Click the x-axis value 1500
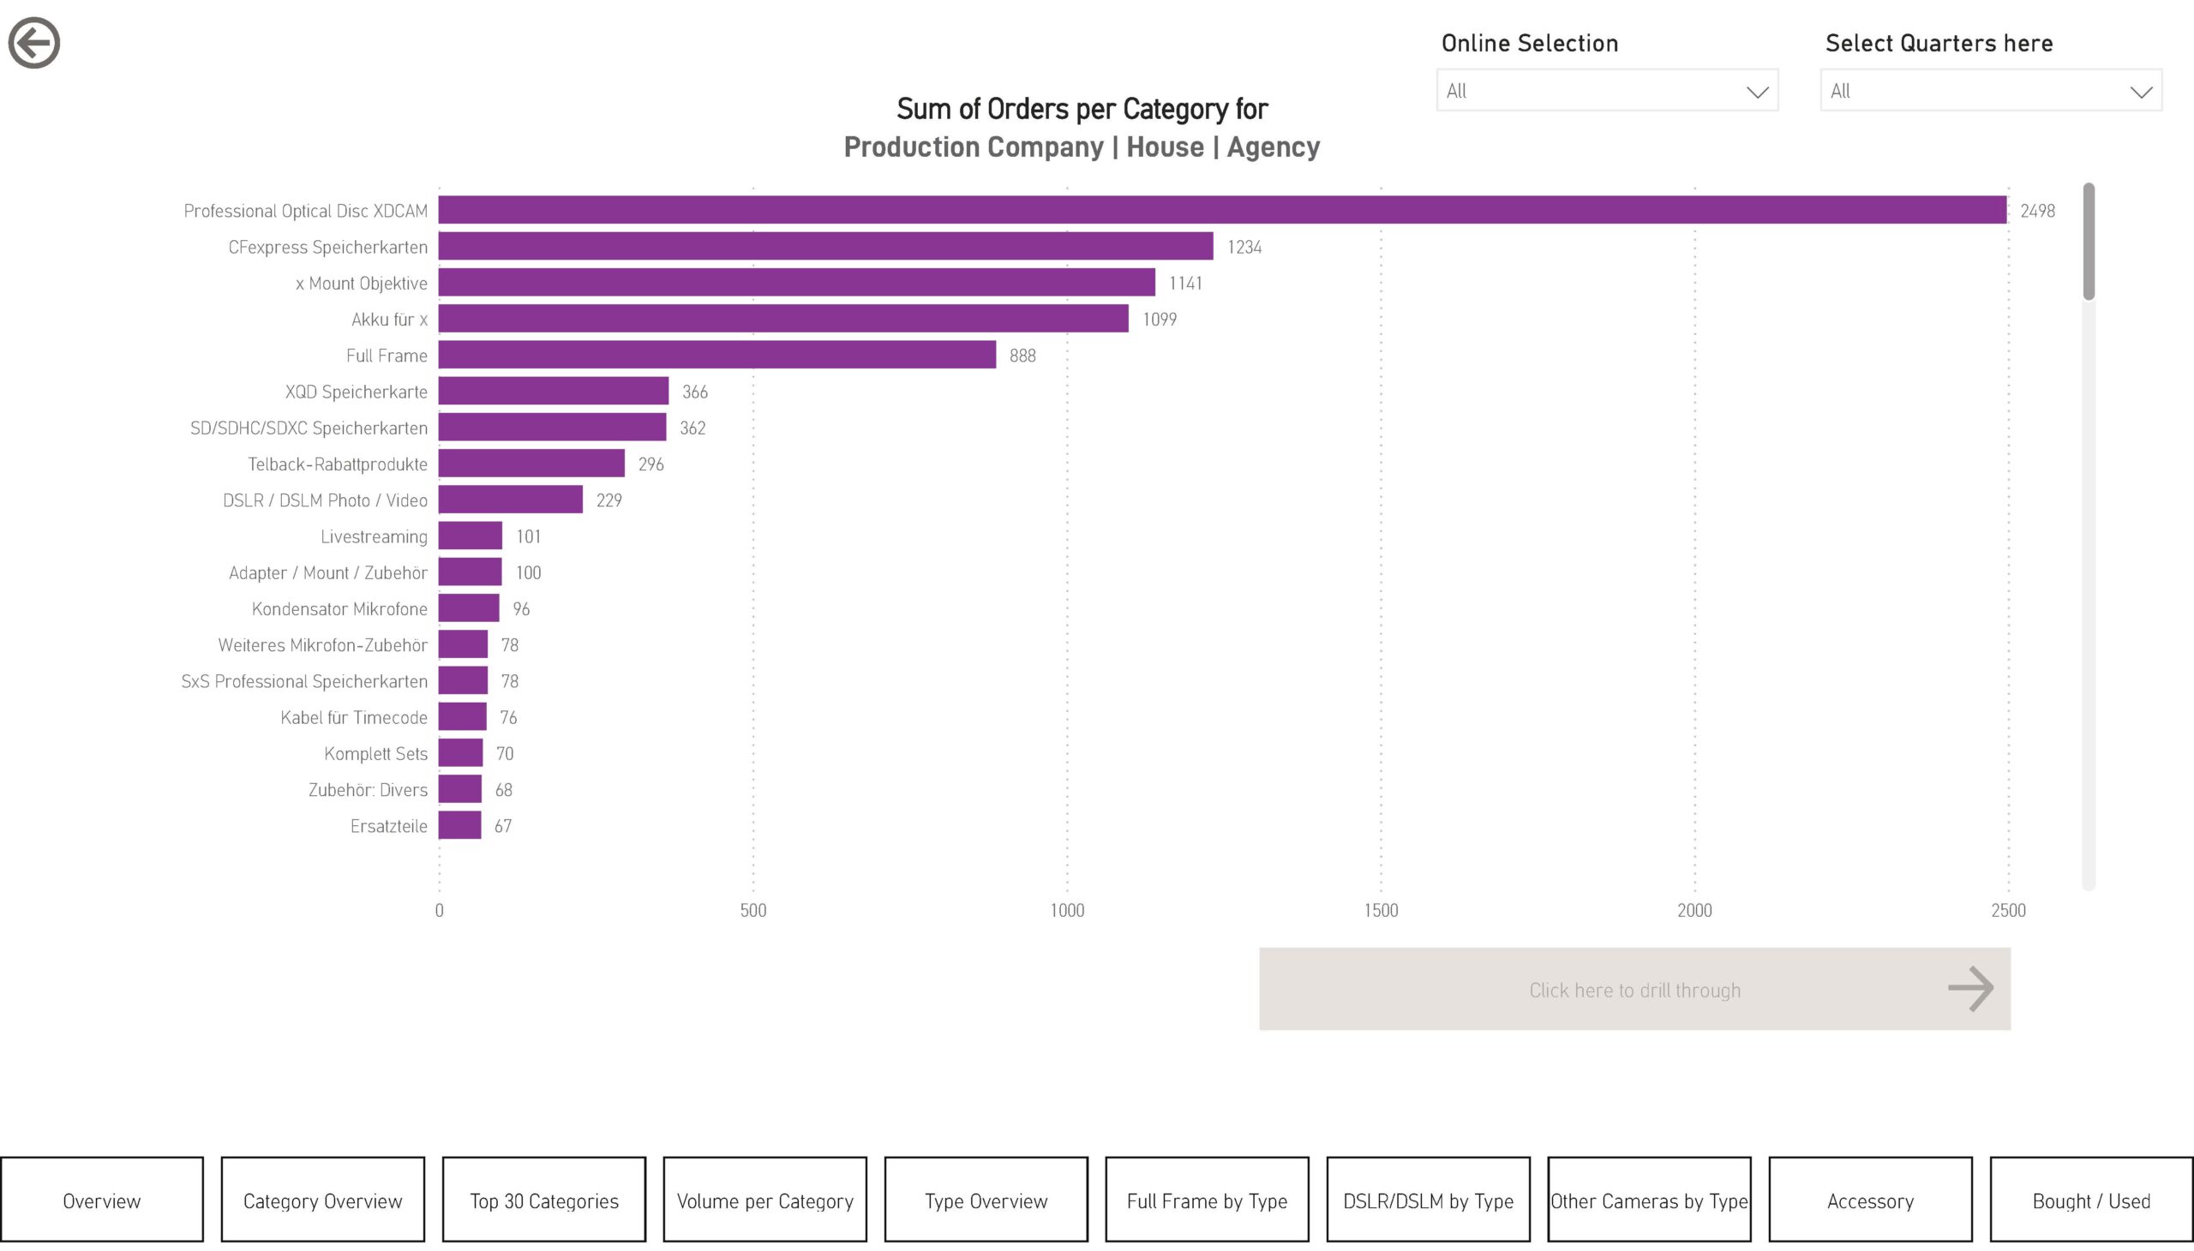Screen dimensions: 2194x1251 click(x=1380, y=910)
